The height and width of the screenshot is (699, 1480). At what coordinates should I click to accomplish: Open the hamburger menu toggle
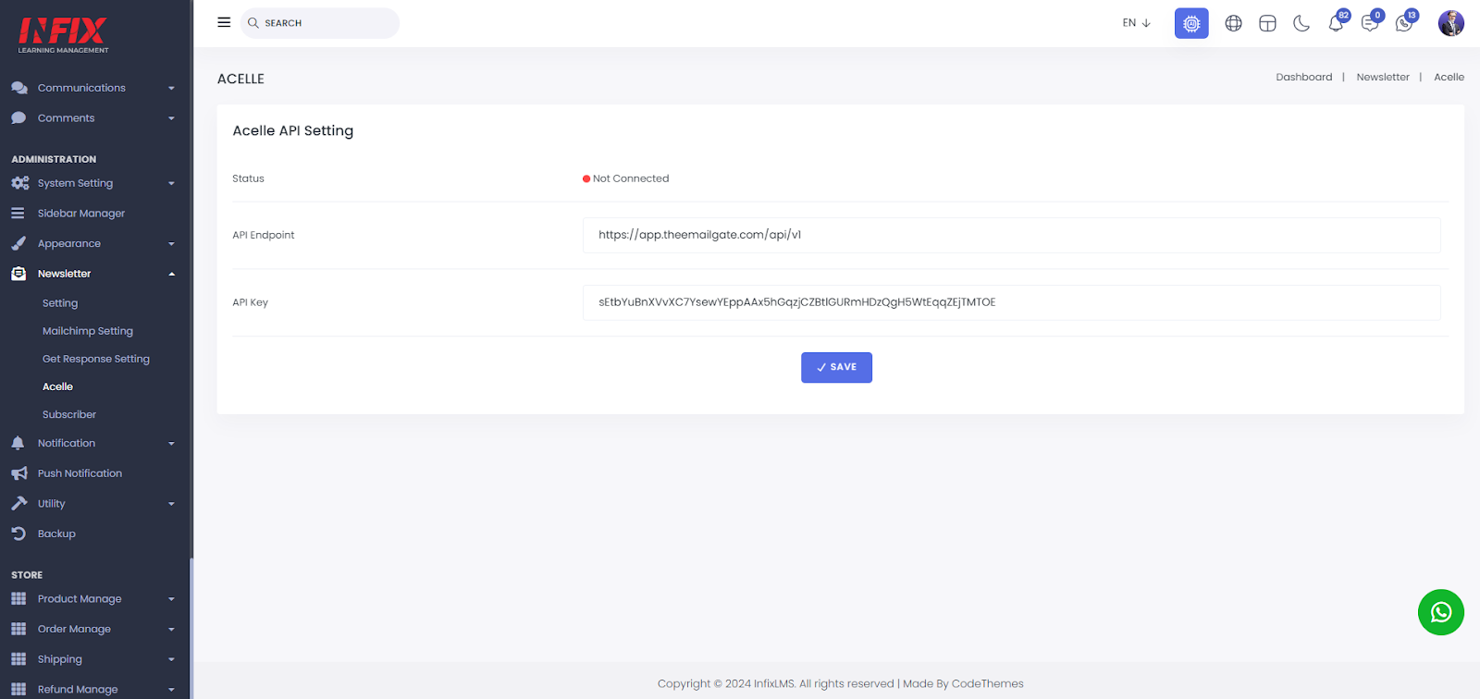click(x=224, y=22)
